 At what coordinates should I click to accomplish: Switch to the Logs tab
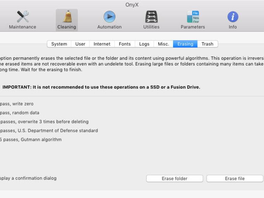[144, 44]
